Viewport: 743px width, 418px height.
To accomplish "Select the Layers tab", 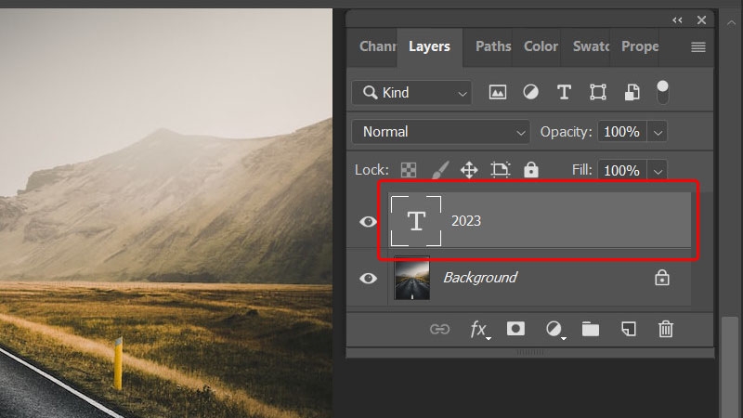I will (x=429, y=46).
